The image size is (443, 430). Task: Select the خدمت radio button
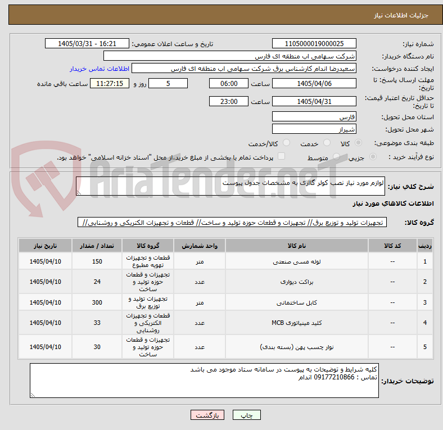click(327, 143)
